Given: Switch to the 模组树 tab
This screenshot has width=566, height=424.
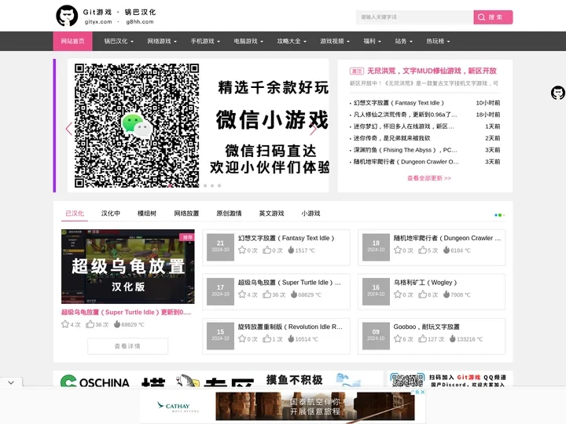Looking at the screenshot, I should [146, 214].
